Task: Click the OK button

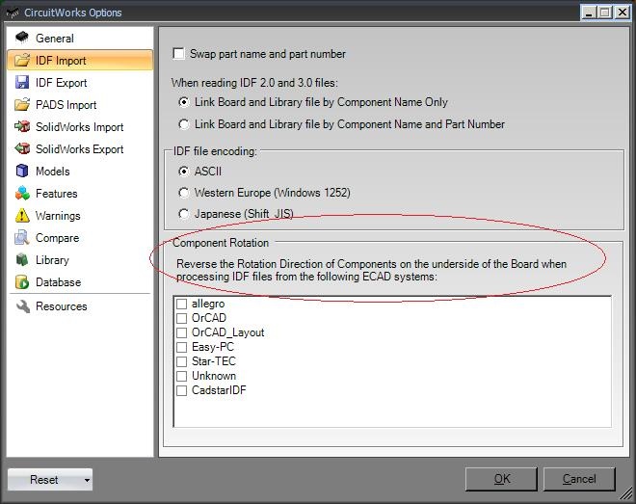Action: [501, 479]
